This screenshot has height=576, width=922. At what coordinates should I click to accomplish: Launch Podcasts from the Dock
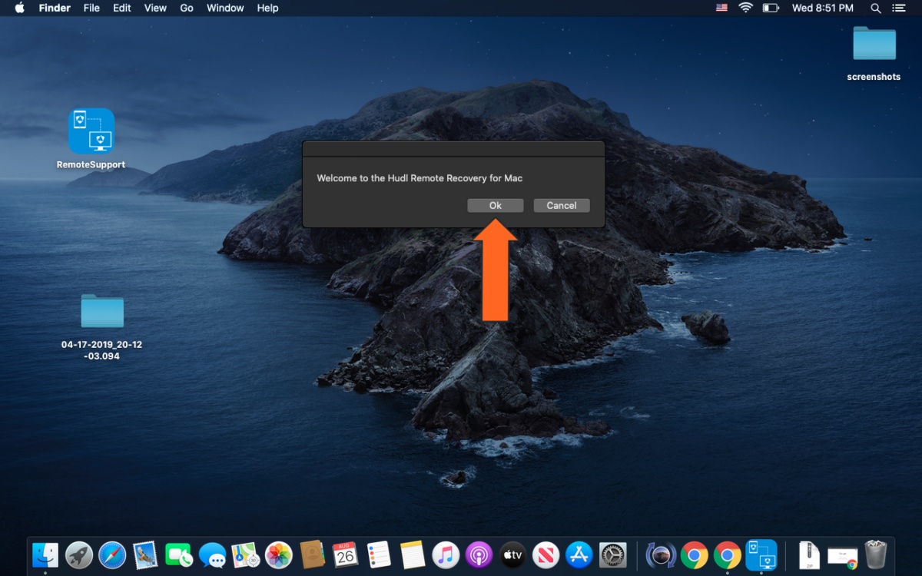tap(479, 554)
